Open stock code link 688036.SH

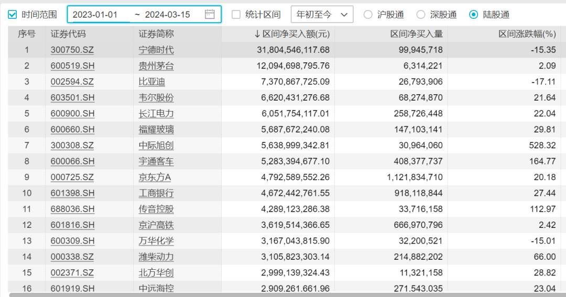(72, 209)
